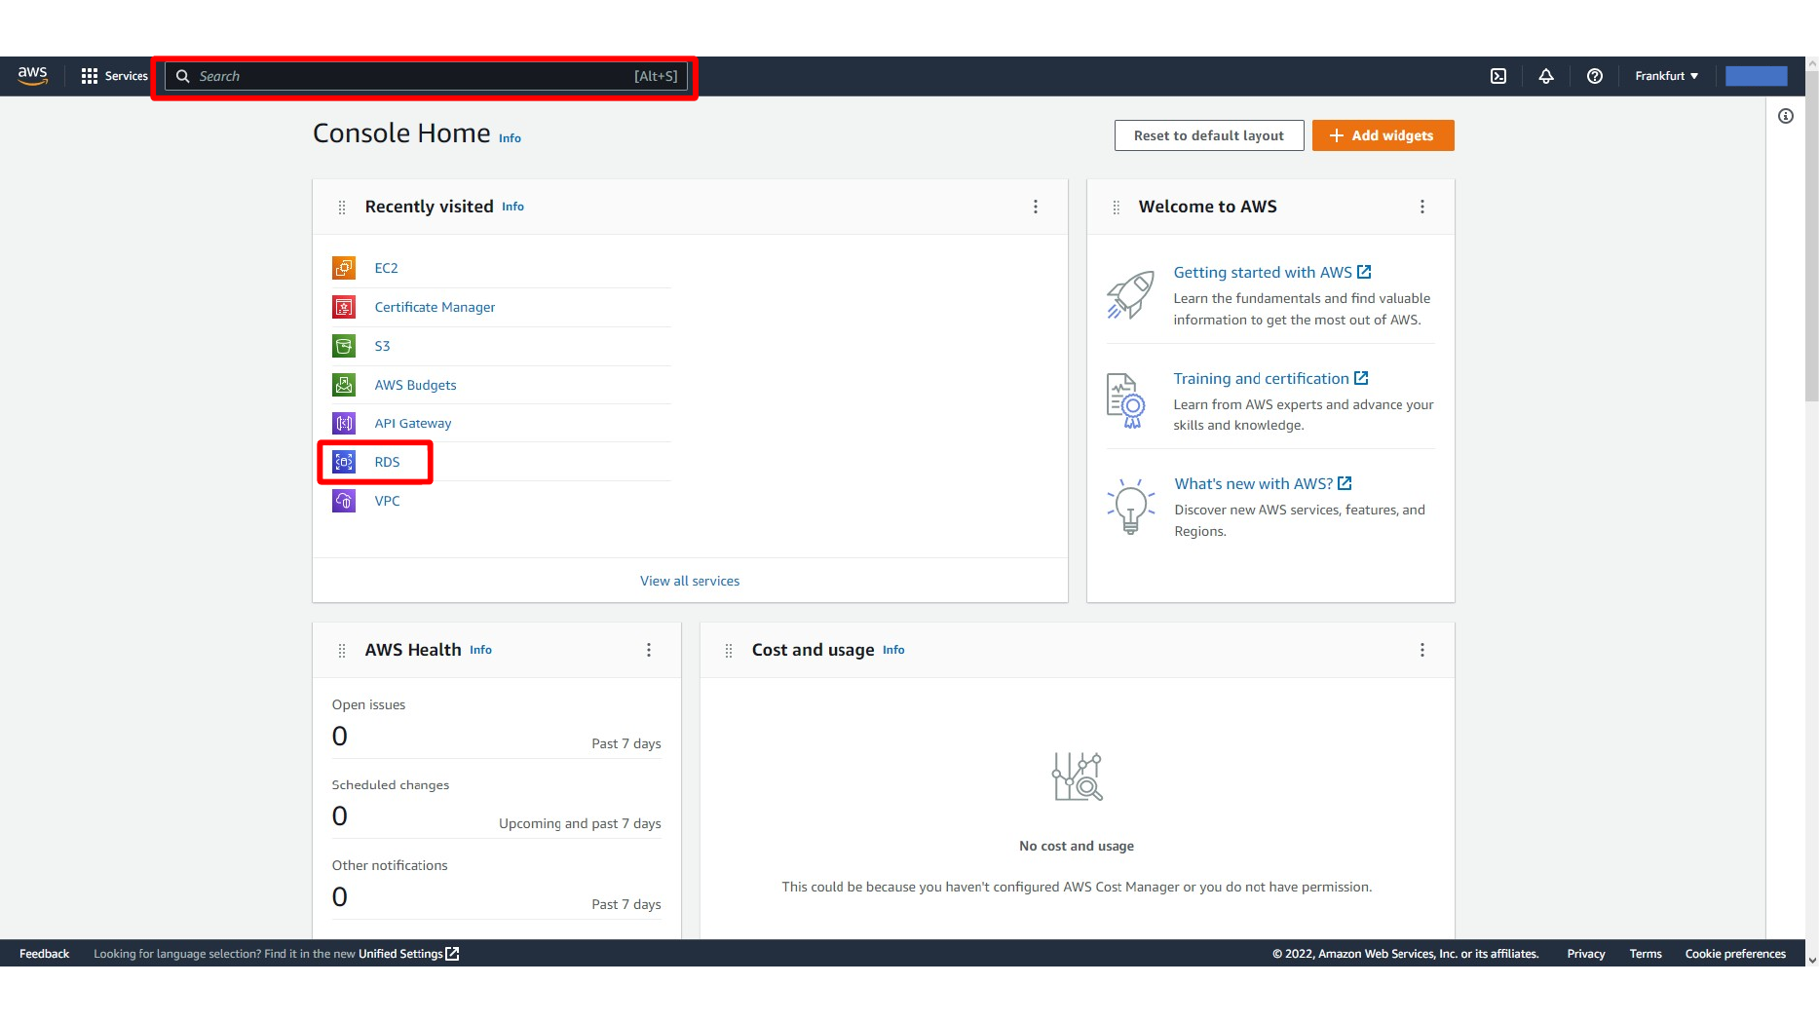Click the rocket Getting started icon

coord(1130,295)
